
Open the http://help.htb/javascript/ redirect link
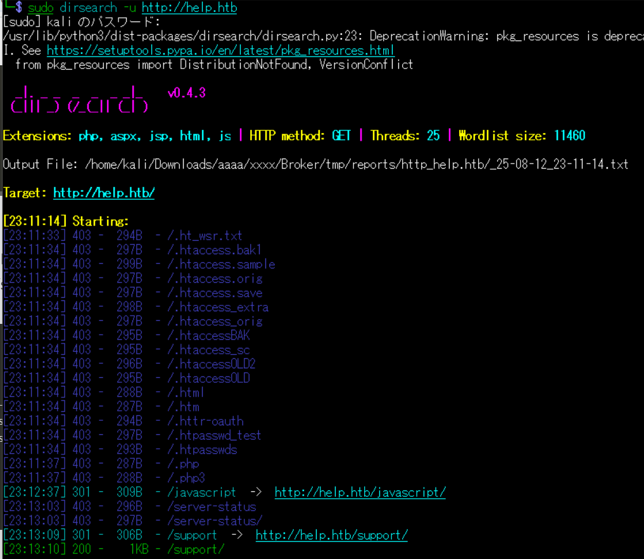point(360,492)
